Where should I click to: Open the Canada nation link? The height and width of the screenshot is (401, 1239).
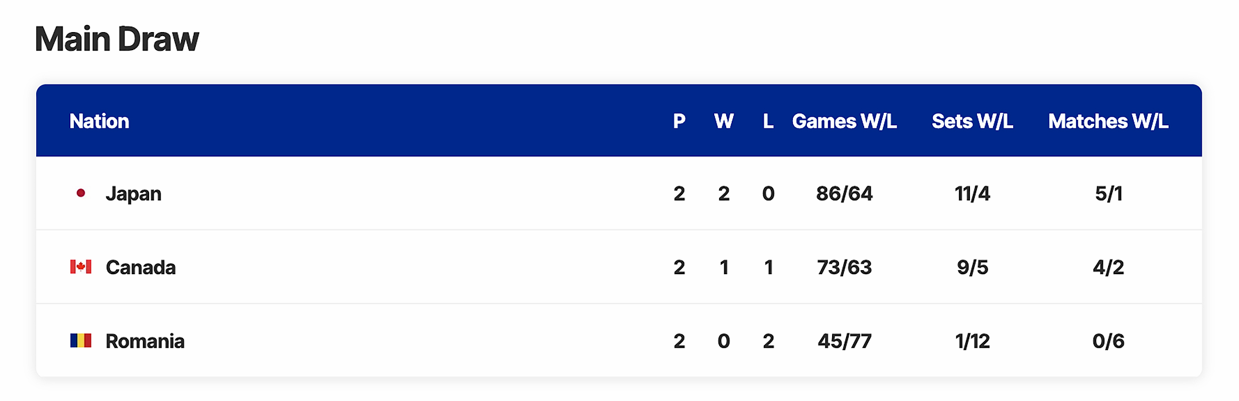point(141,267)
